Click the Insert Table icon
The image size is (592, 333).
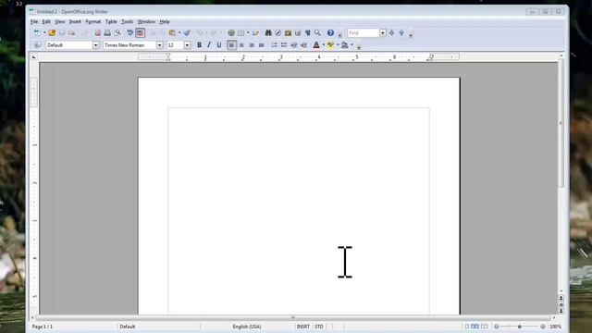[240, 33]
